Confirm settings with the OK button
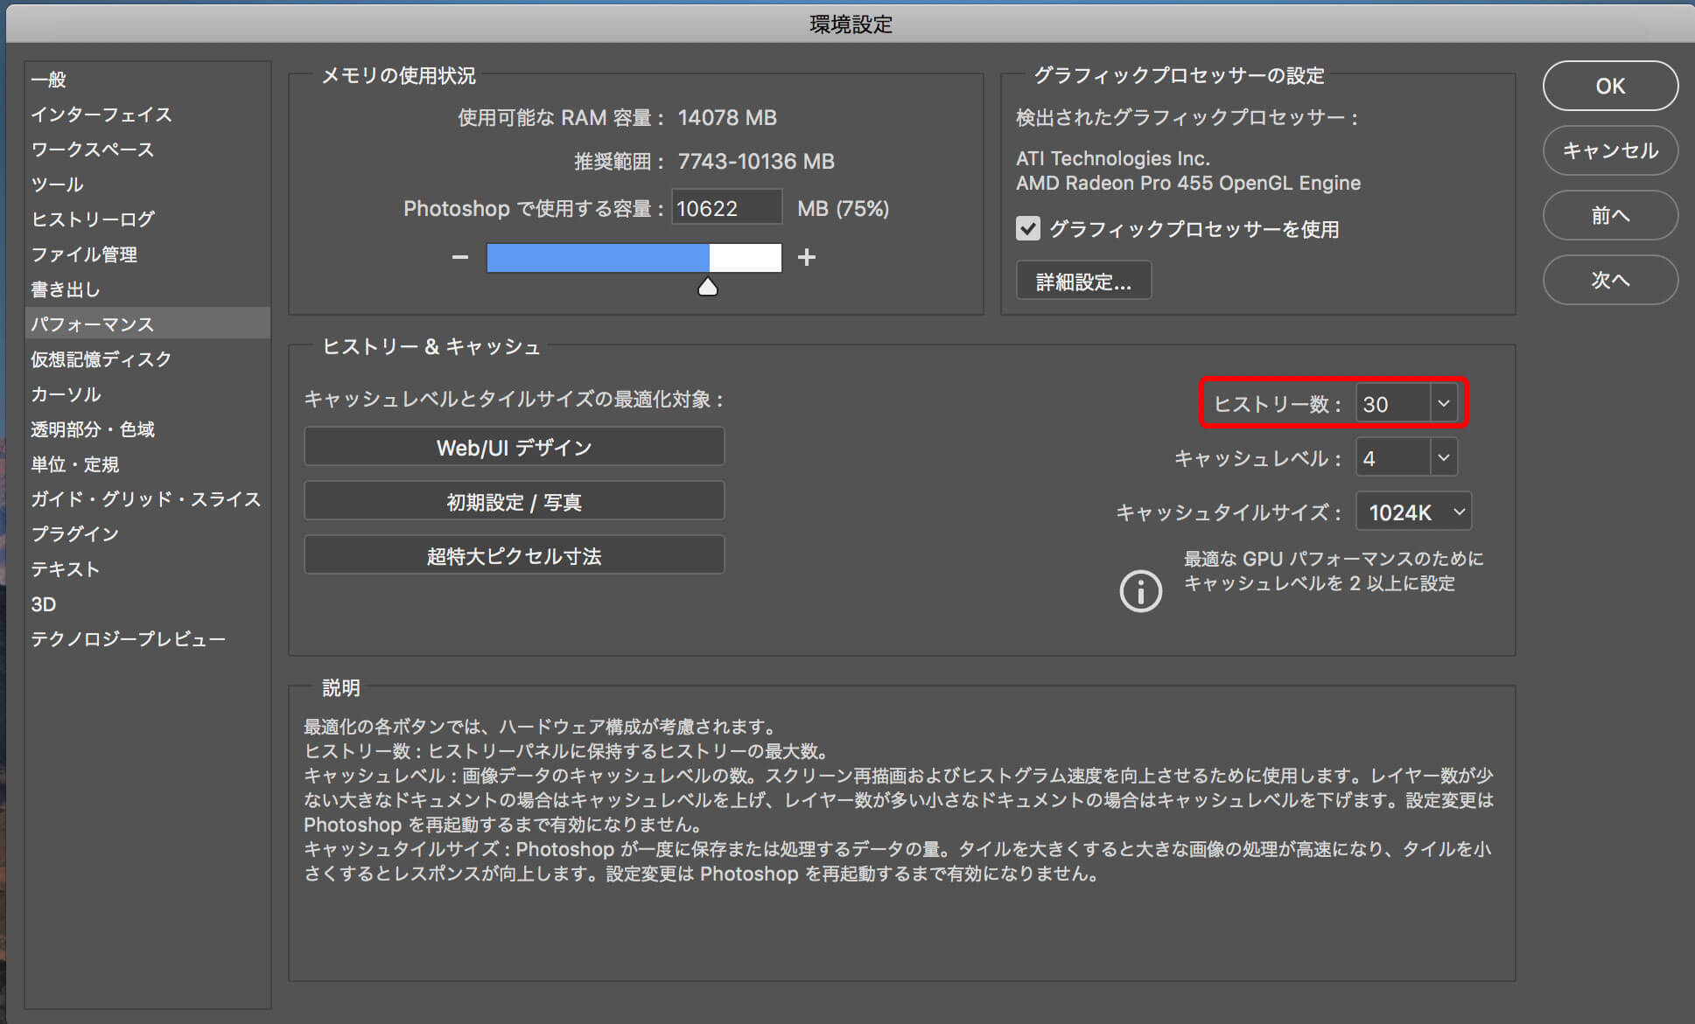Screen dimensions: 1695x1024 (1610, 86)
